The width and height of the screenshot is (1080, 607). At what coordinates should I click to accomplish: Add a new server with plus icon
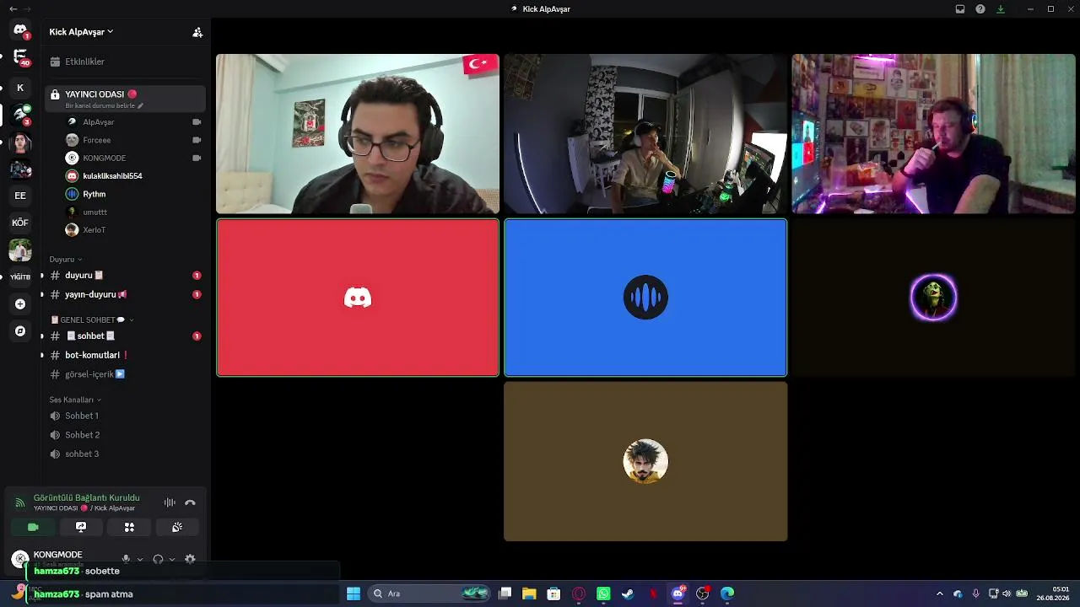point(20,304)
